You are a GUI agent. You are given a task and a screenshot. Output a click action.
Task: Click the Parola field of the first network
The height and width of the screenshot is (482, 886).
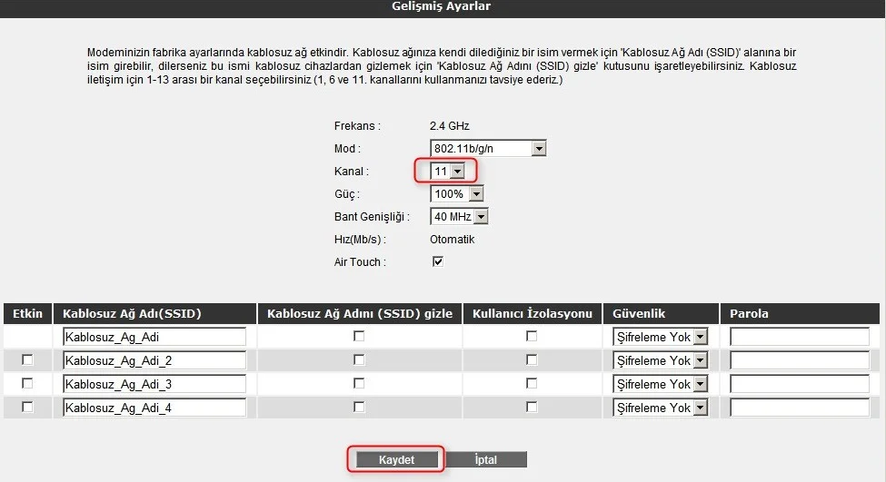(x=799, y=337)
